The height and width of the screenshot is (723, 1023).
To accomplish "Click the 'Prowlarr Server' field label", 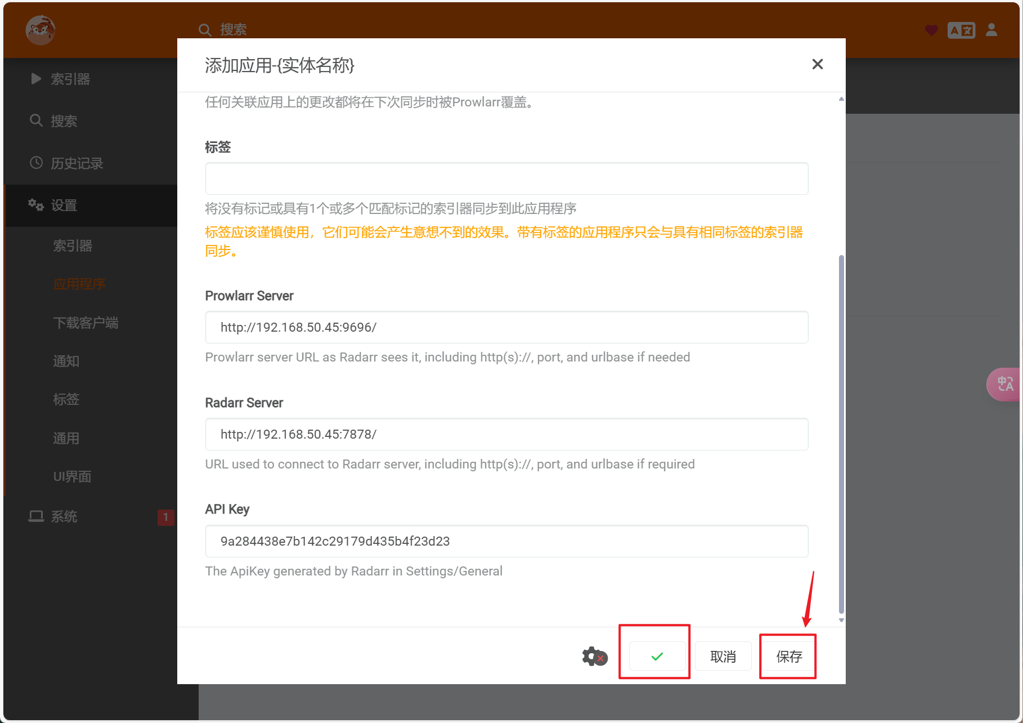I will [x=249, y=296].
